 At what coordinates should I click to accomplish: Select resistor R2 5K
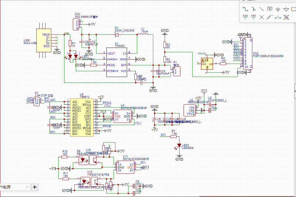click(165, 45)
